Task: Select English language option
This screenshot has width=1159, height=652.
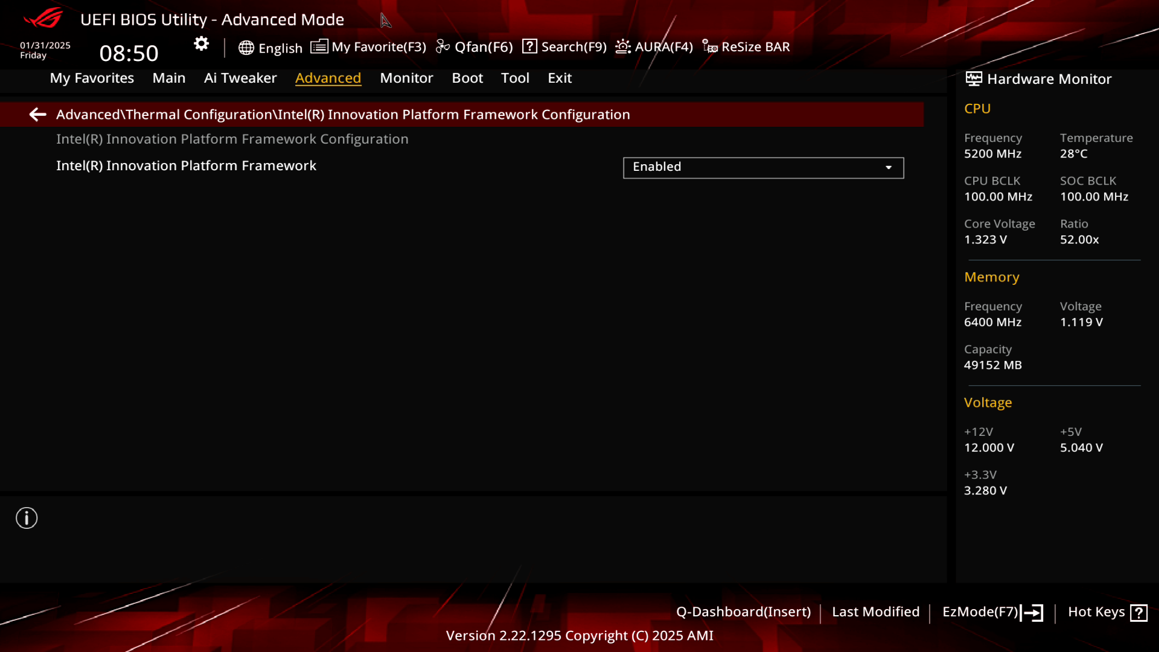Action: click(270, 46)
